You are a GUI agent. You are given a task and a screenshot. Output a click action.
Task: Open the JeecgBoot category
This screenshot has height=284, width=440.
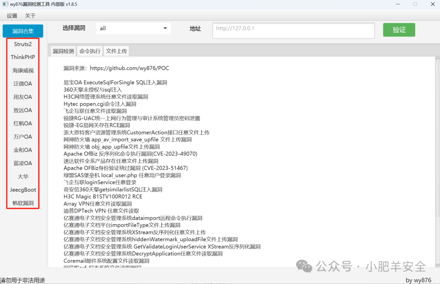(x=23, y=190)
